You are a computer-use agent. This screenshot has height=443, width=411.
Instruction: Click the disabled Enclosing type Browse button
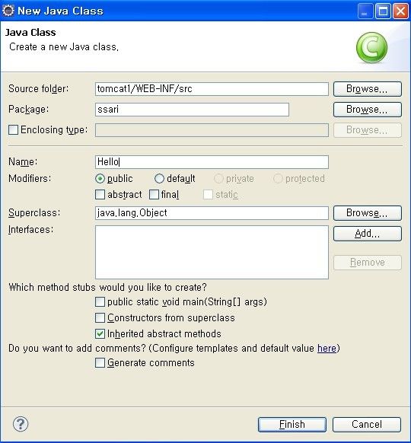coord(367,130)
